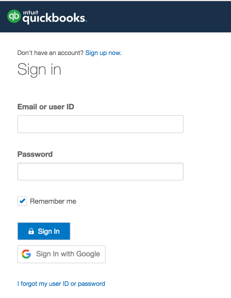The width and height of the screenshot is (231, 298).
Task: Uncheck the Remember me checkbox
Action: point(22,201)
